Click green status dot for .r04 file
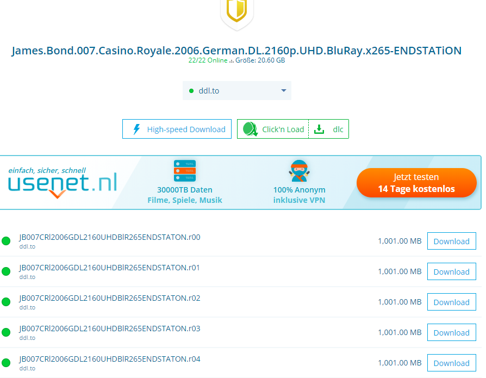Screen dimensions: 486x378 [x=7, y=363]
